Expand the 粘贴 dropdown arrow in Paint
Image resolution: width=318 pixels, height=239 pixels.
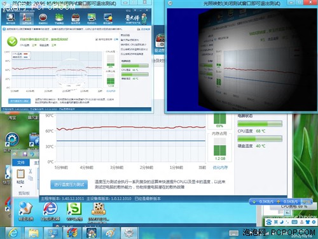[21, 187]
